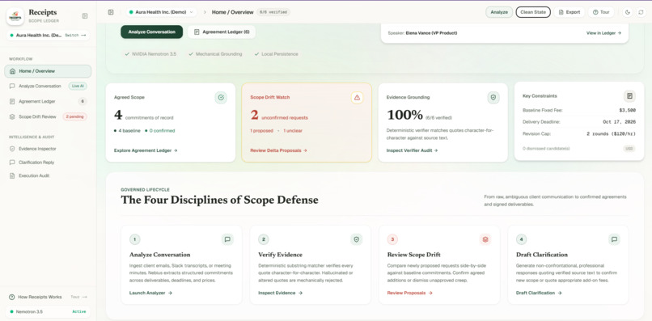652x321 pixels.
Task: Click the Review Scope Drift layers icon
Action: [485, 239]
